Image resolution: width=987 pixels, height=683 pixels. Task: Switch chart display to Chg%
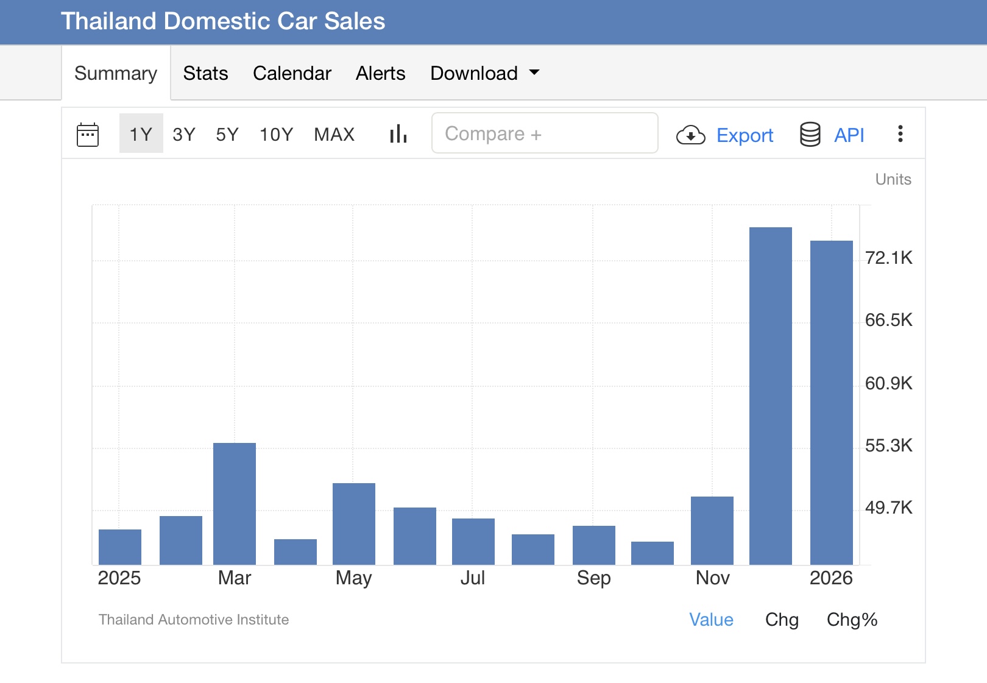[852, 620]
